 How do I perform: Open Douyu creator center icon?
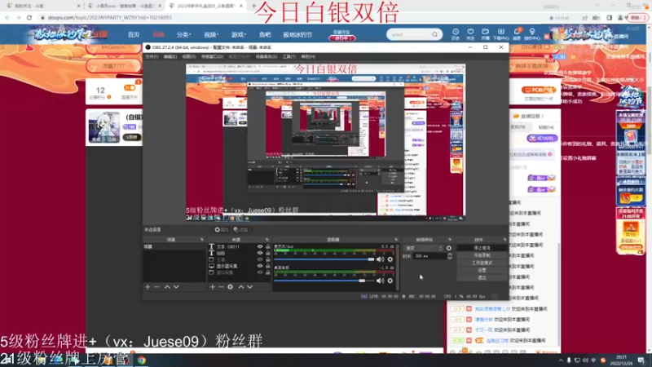tap(532, 34)
